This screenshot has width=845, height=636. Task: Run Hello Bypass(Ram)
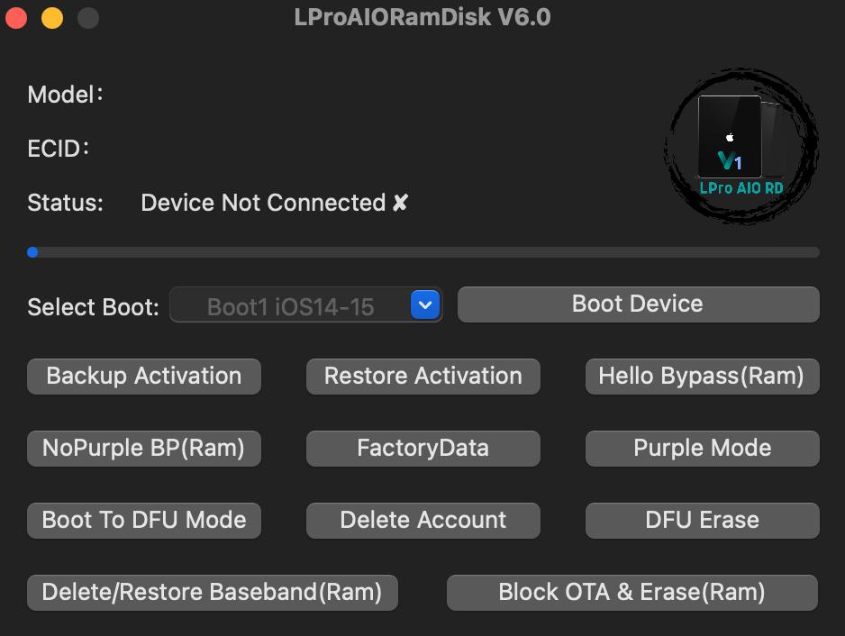point(702,377)
